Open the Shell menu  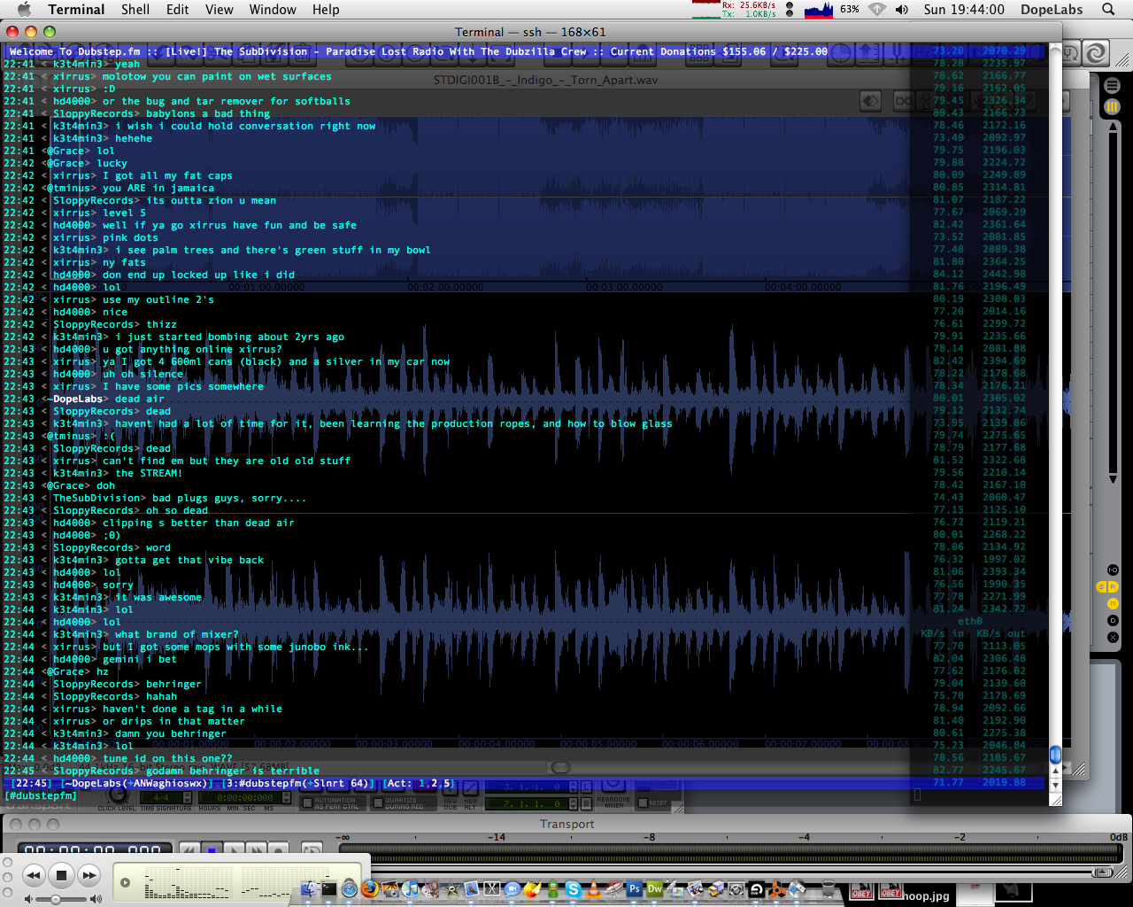tap(135, 10)
